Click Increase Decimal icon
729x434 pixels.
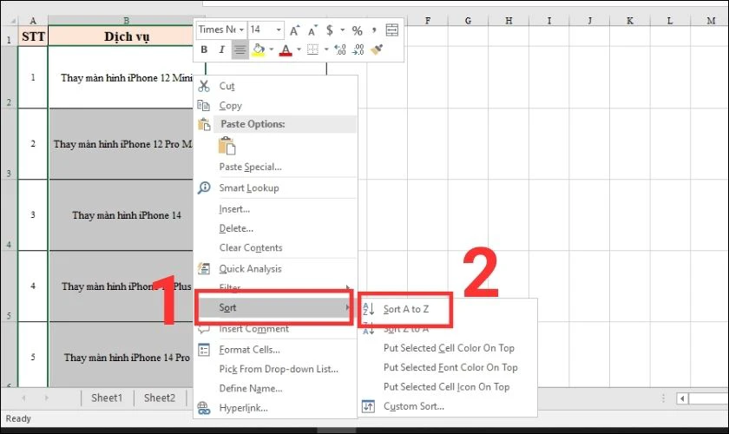340,49
